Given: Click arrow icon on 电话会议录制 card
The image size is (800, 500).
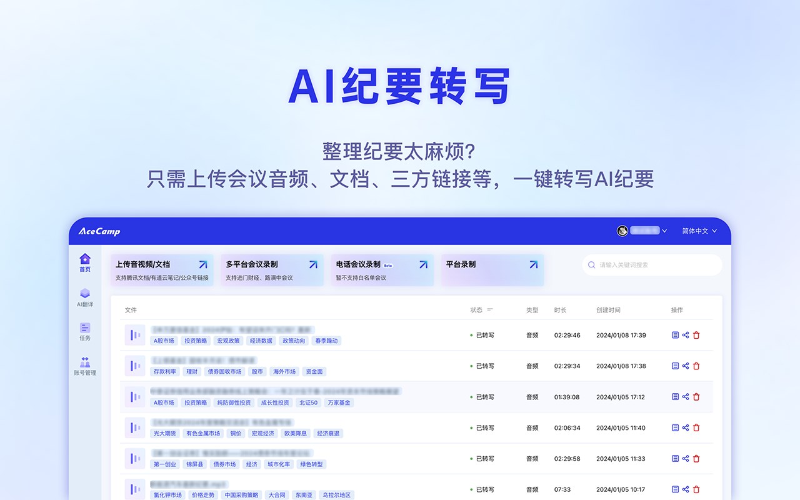Looking at the screenshot, I should pyautogui.click(x=423, y=264).
